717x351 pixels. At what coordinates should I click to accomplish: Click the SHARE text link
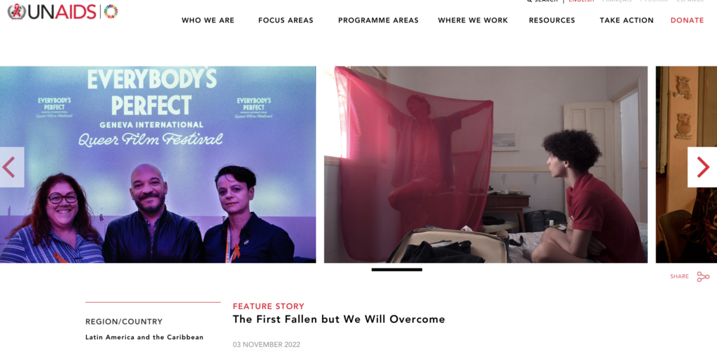679,277
